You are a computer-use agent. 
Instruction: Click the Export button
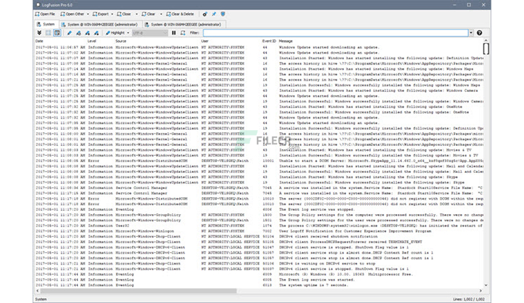click(x=100, y=14)
